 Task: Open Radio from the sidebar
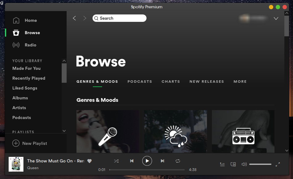tap(24, 45)
